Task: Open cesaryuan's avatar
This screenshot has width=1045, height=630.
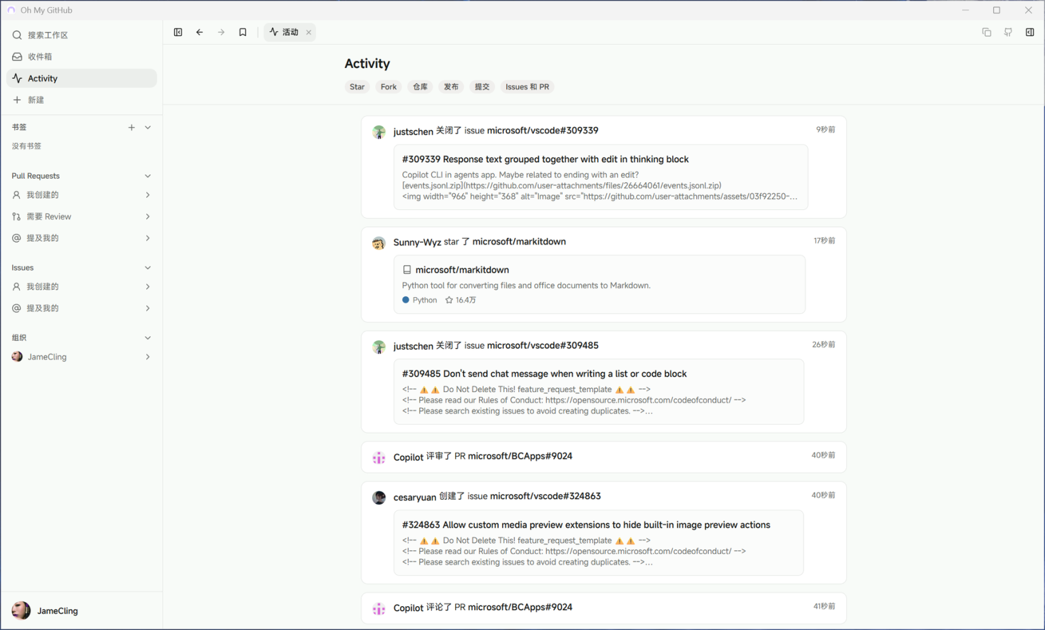Action: (x=379, y=497)
